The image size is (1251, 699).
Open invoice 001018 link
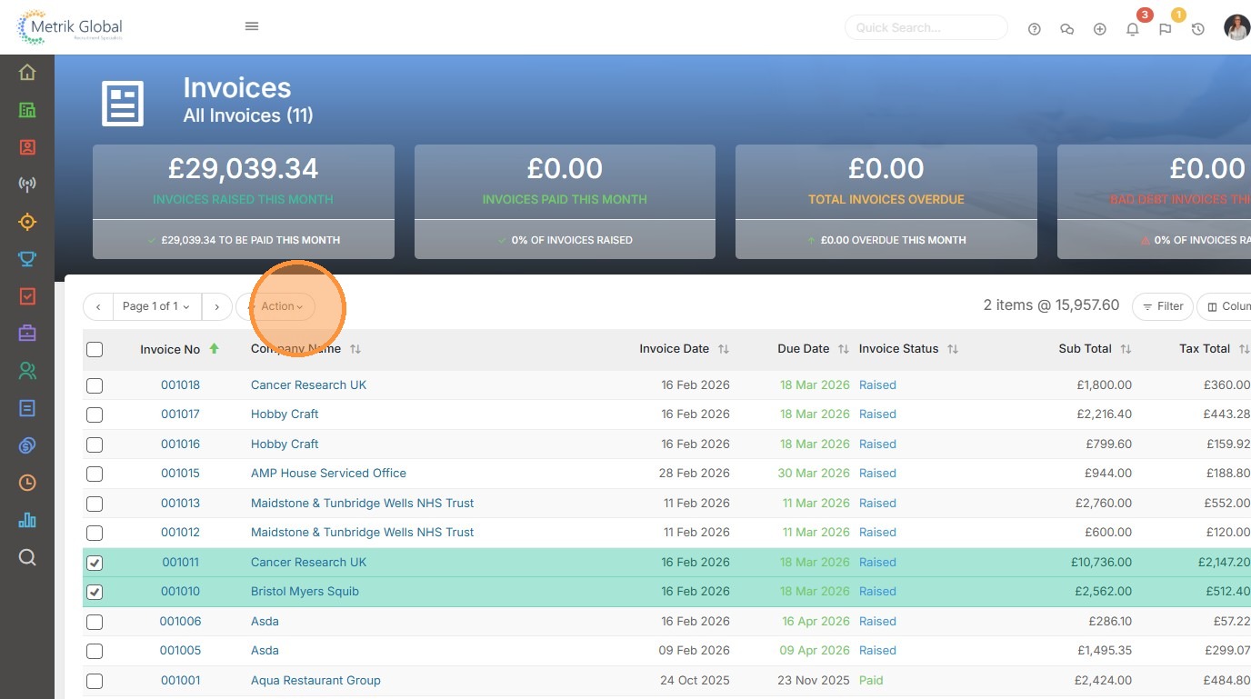180,384
